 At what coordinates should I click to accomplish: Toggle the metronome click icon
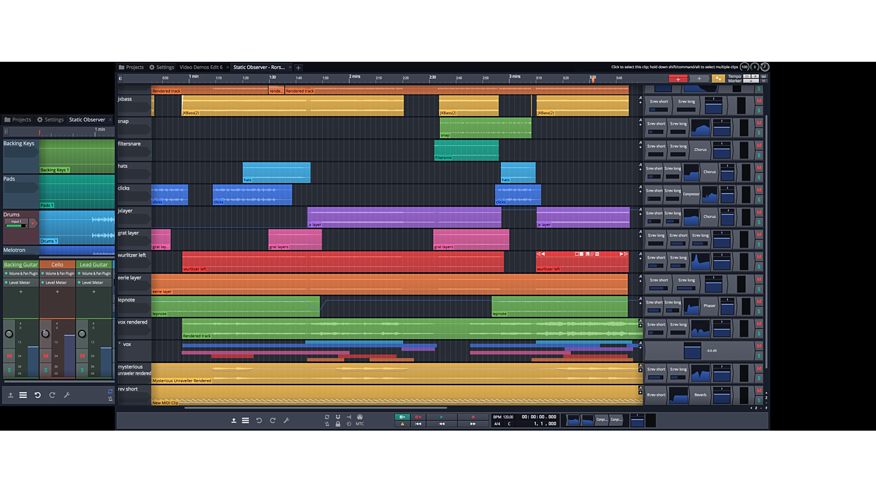327,424
